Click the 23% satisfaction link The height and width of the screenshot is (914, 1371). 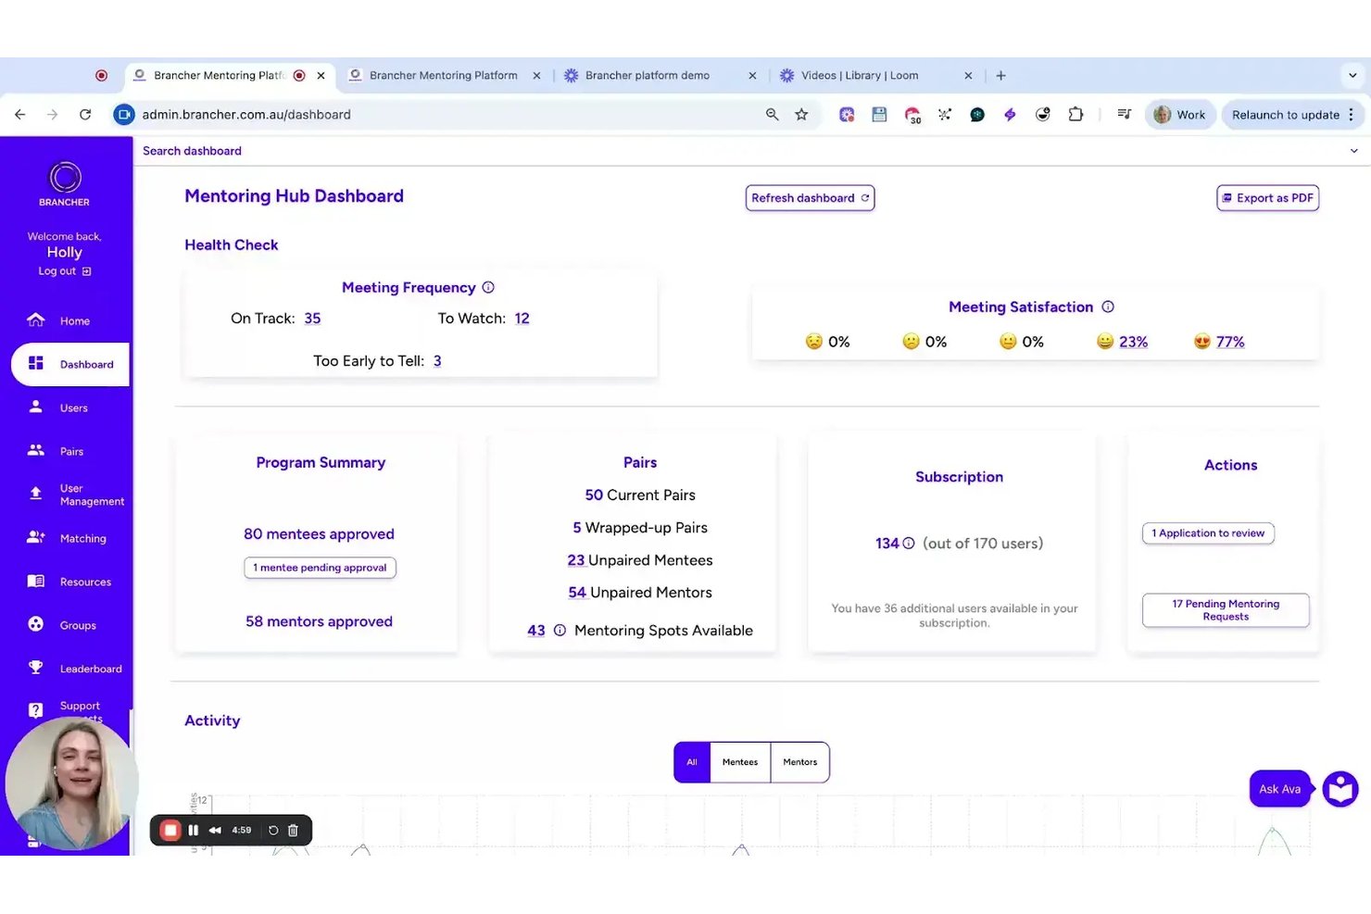[1133, 342]
